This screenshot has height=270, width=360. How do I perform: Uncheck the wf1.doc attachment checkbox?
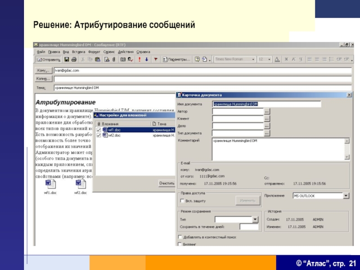tap(99, 130)
